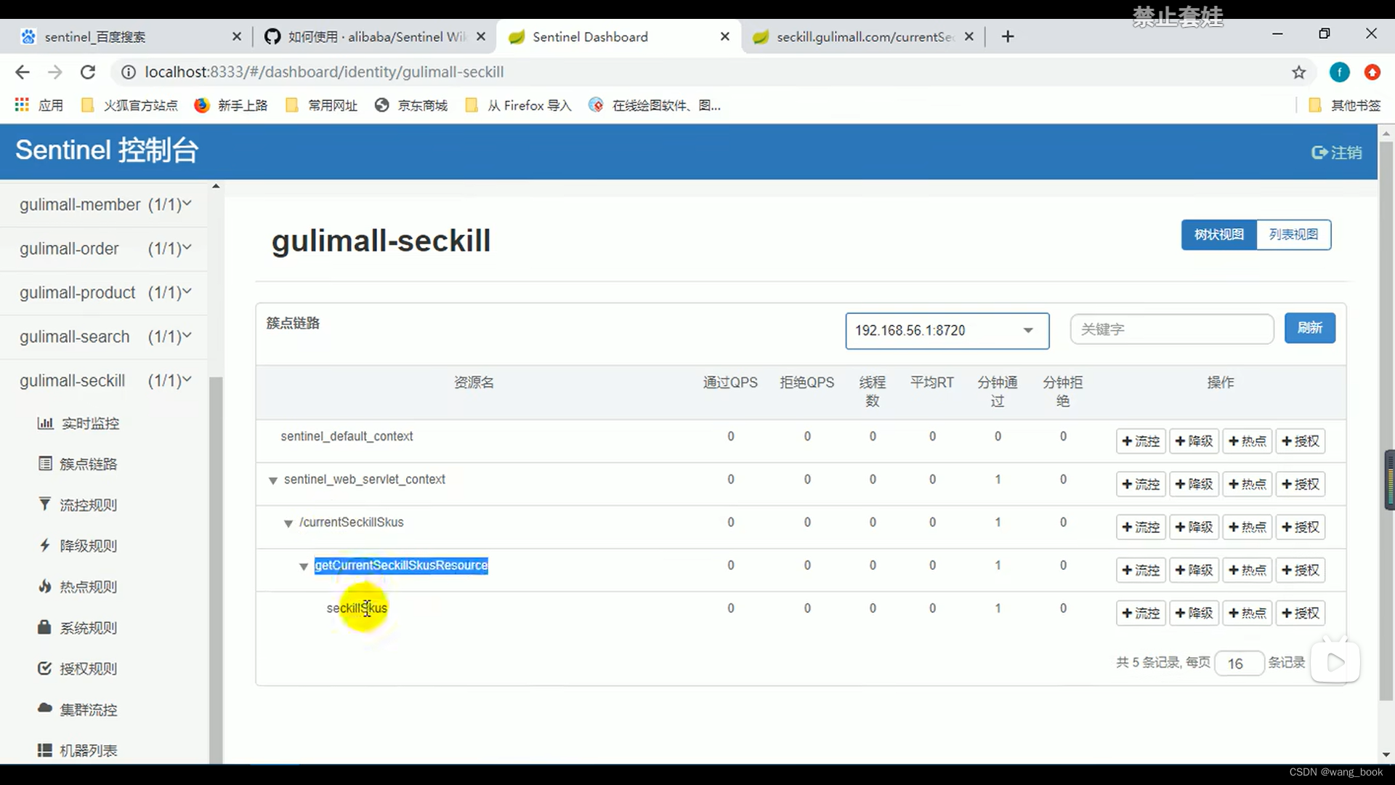Open 集群流控 cloud icon in sidebar
Viewport: 1395px width, 785px height.
[45, 708]
